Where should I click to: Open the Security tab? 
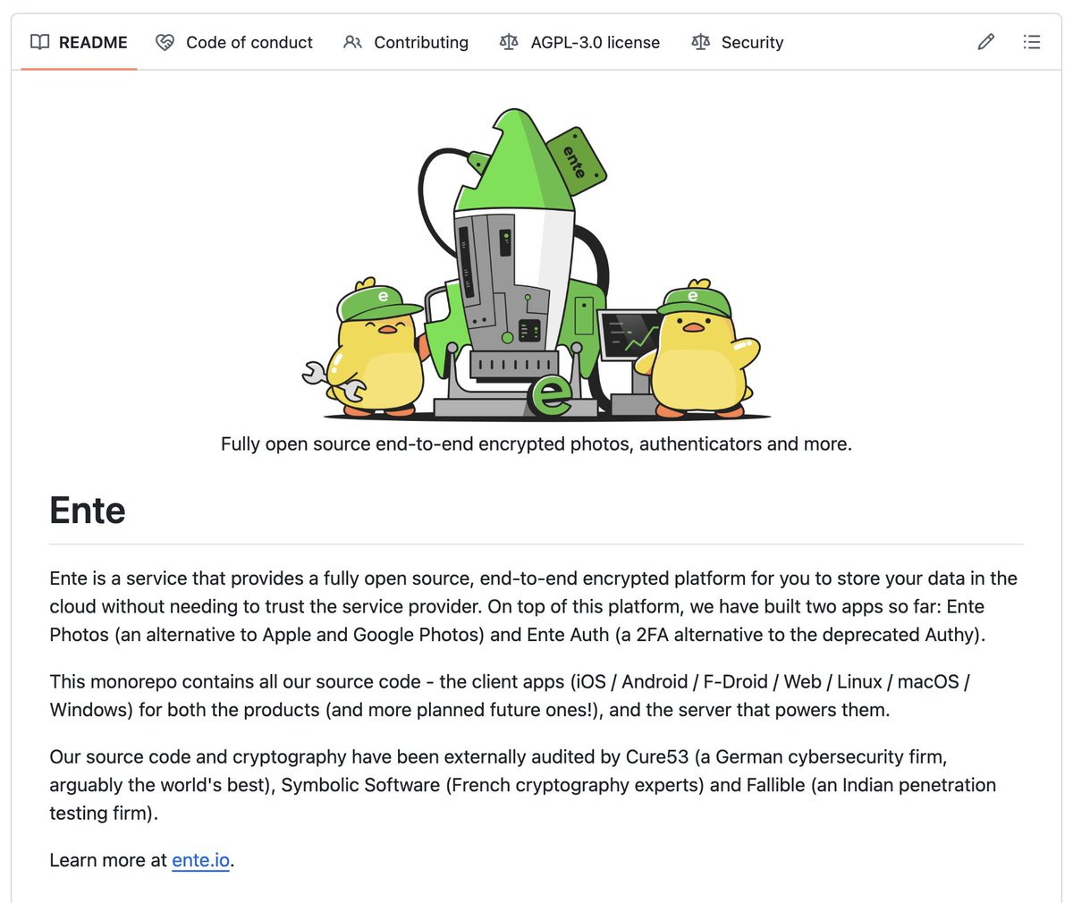(738, 42)
